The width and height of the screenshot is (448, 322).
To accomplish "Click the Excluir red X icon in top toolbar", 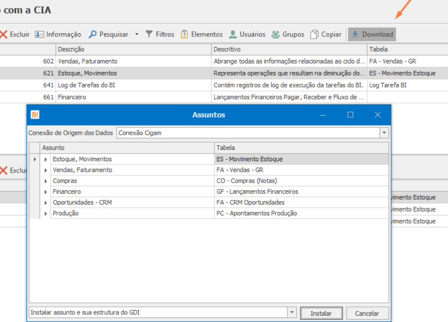I will 4,35.
